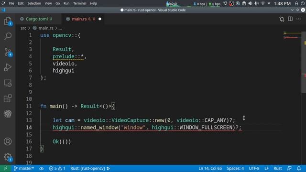Change end of line sequence LF

click(x=267, y=168)
